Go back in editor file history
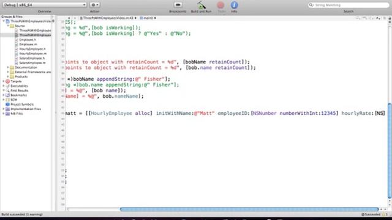This screenshot has height=220, width=392. point(69,18)
